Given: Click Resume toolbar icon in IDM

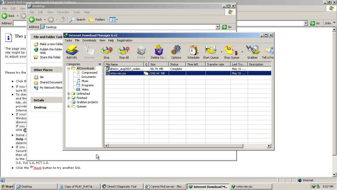Looking at the screenshot, I should (89, 52).
